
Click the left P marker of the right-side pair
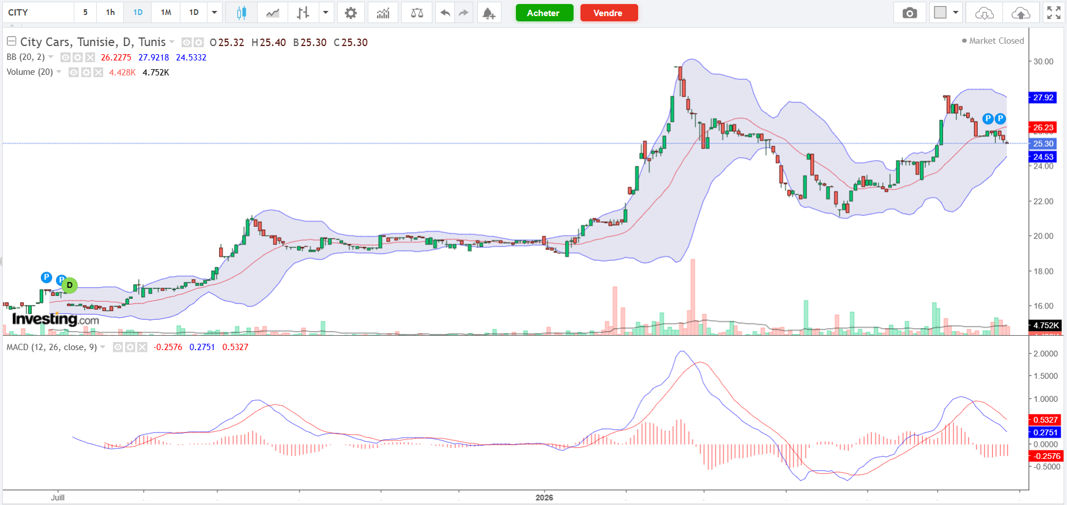point(988,119)
